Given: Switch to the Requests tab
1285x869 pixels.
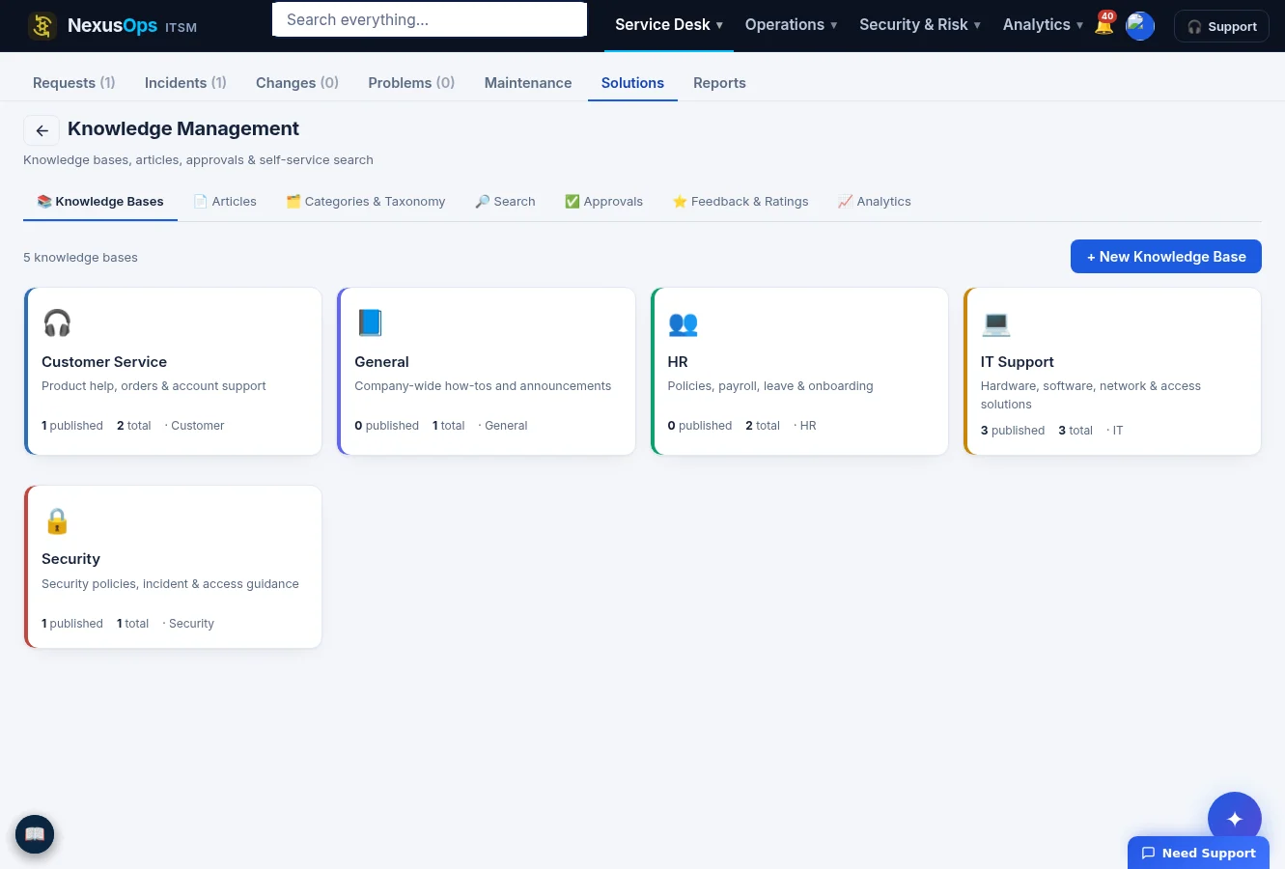Looking at the screenshot, I should 74,83.
